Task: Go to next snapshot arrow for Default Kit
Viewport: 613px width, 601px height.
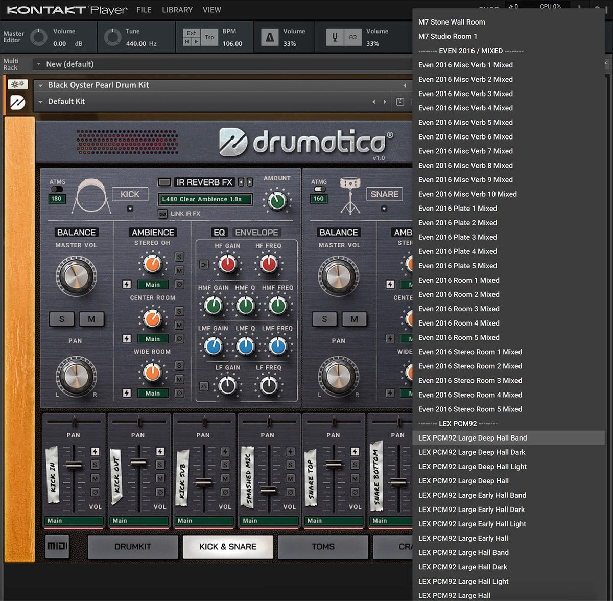Action: point(385,102)
